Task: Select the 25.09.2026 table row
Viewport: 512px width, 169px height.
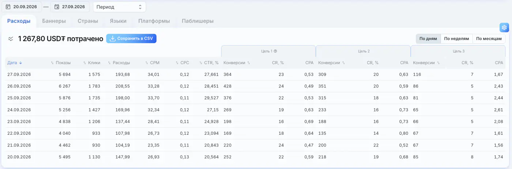Action: [x=256, y=98]
